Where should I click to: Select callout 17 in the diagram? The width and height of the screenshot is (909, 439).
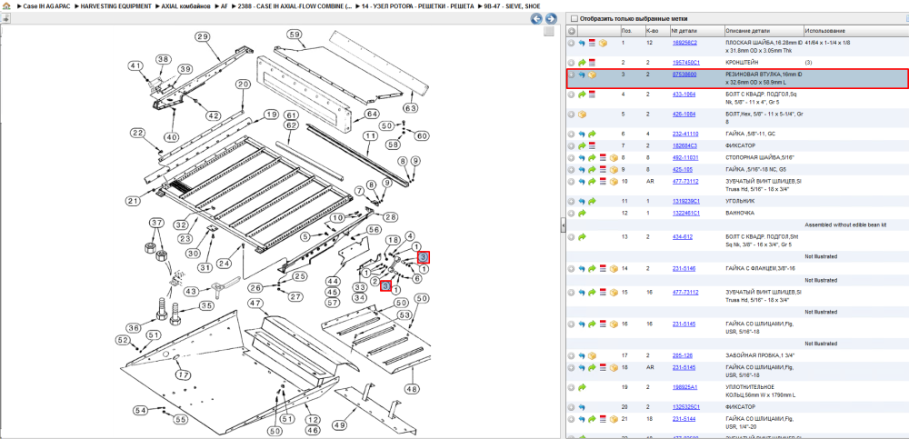[x=184, y=375]
